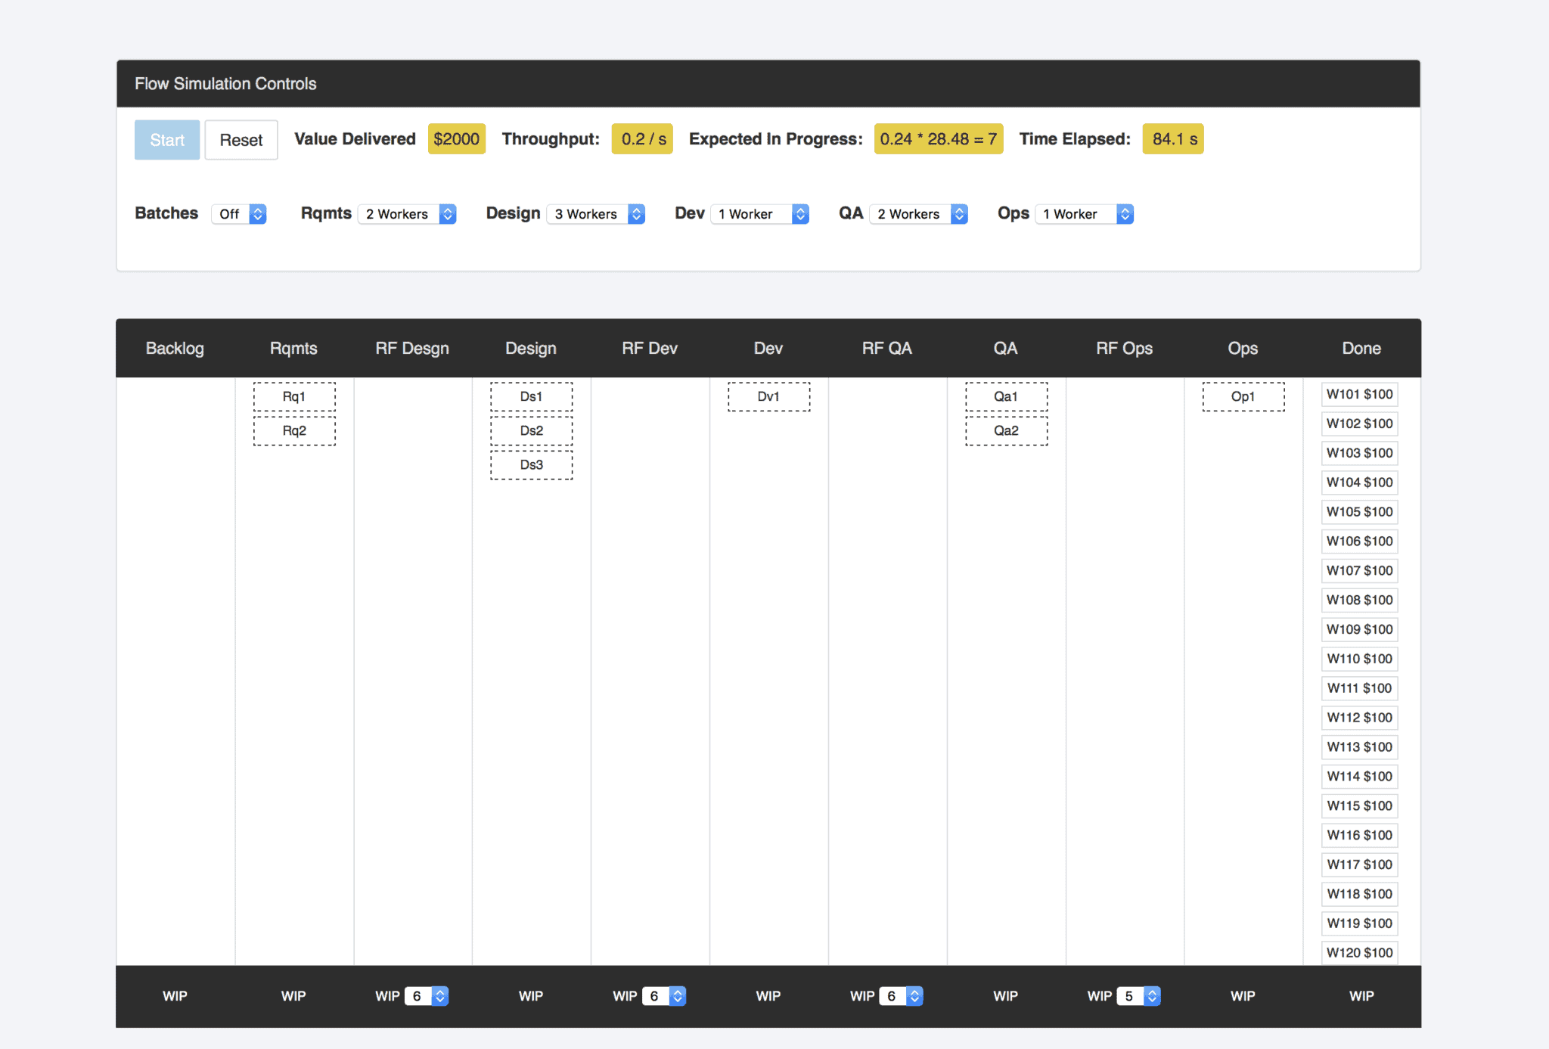Change the Design workers selection
This screenshot has height=1049, width=1549.
coord(596,214)
